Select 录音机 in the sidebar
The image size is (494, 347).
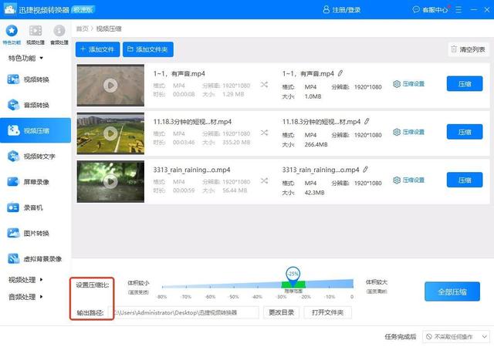coord(36,207)
